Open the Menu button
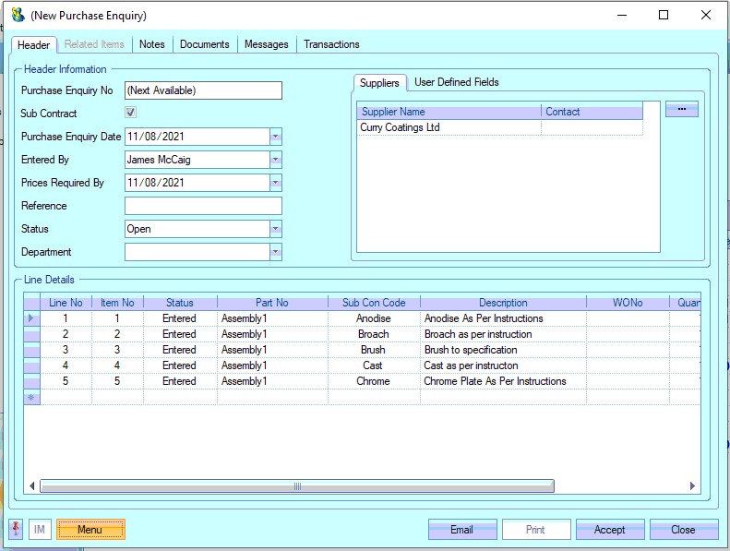 click(x=90, y=530)
